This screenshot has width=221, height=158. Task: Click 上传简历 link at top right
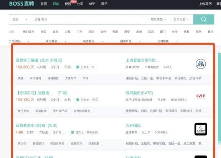point(206,4)
